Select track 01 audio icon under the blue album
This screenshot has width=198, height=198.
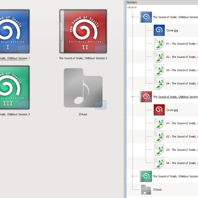[159, 44]
